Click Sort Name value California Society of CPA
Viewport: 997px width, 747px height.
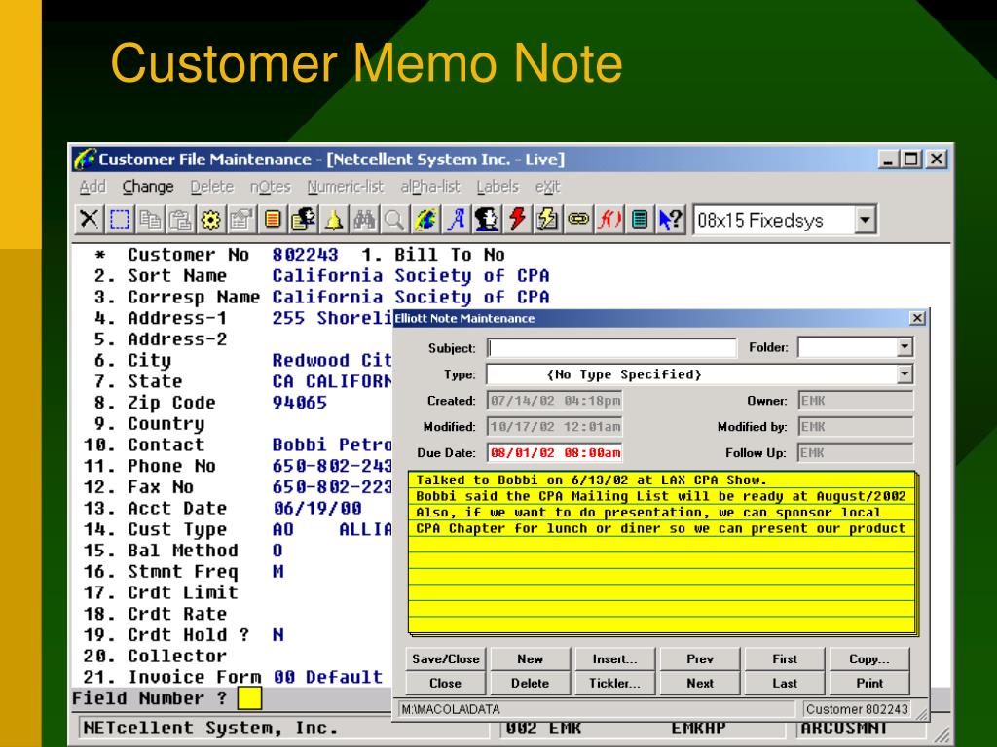pyautogui.click(x=411, y=276)
